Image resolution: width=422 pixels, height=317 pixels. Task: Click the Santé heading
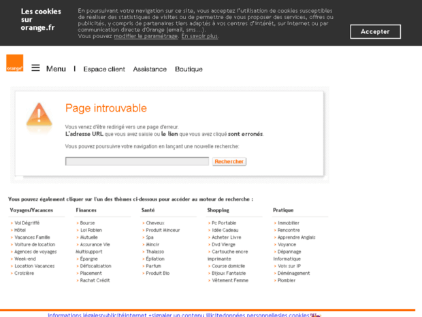tap(148, 210)
